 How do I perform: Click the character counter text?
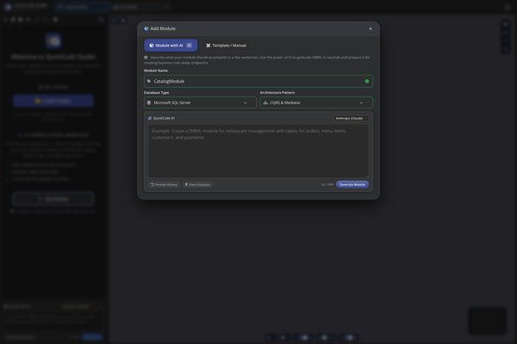pos(327,185)
